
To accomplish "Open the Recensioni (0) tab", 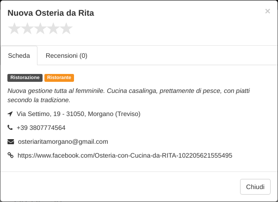I will click(x=67, y=55).
